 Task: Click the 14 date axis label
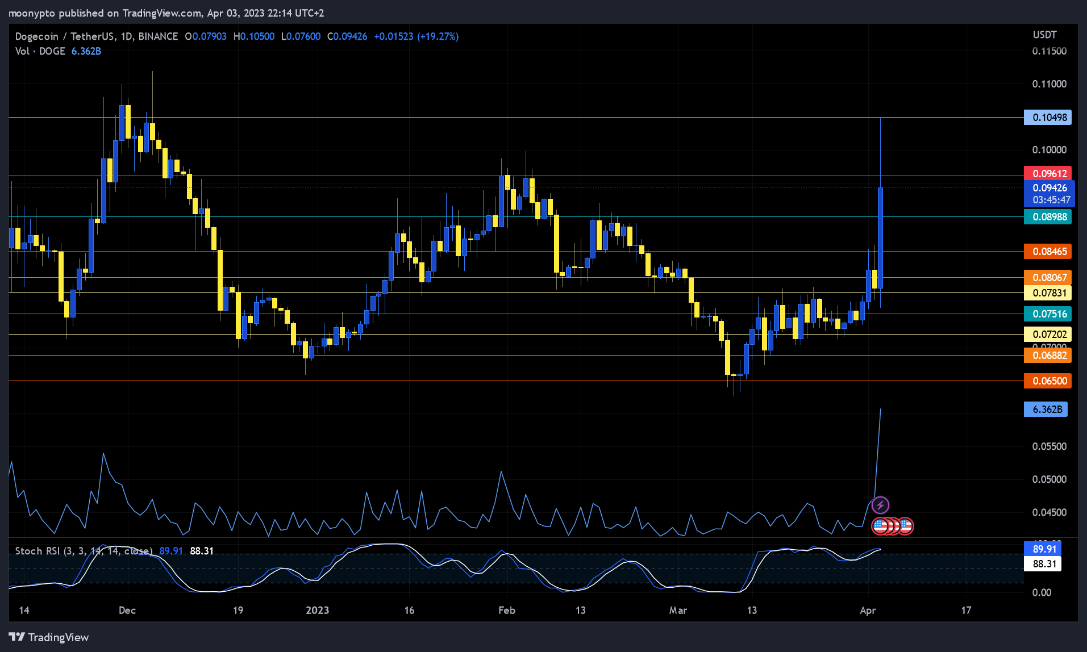click(24, 611)
